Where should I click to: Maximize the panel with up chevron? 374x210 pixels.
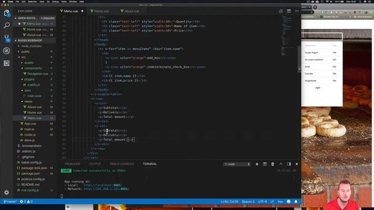pyautogui.click(x=280, y=164)
